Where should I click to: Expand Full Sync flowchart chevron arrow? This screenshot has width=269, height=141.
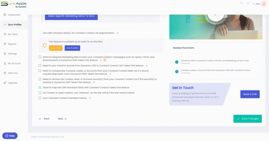click(x=255, y=62)
